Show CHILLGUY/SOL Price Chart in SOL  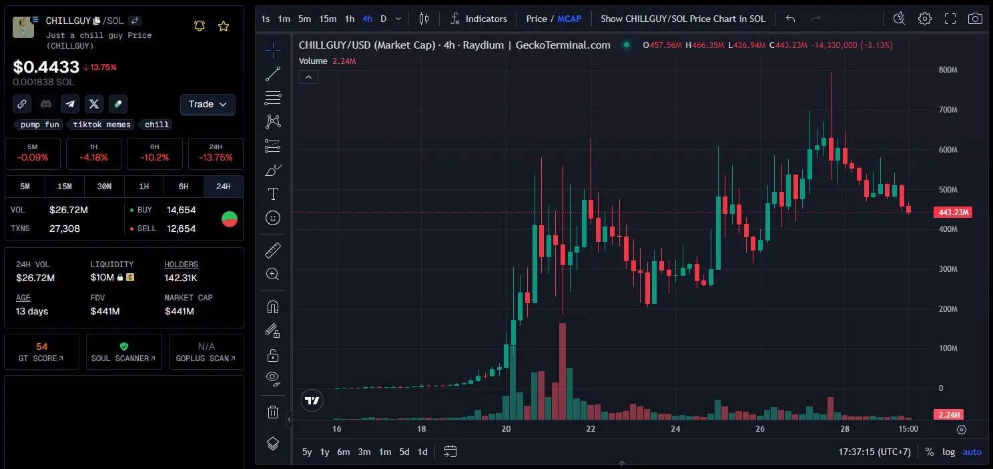[683, 19]
